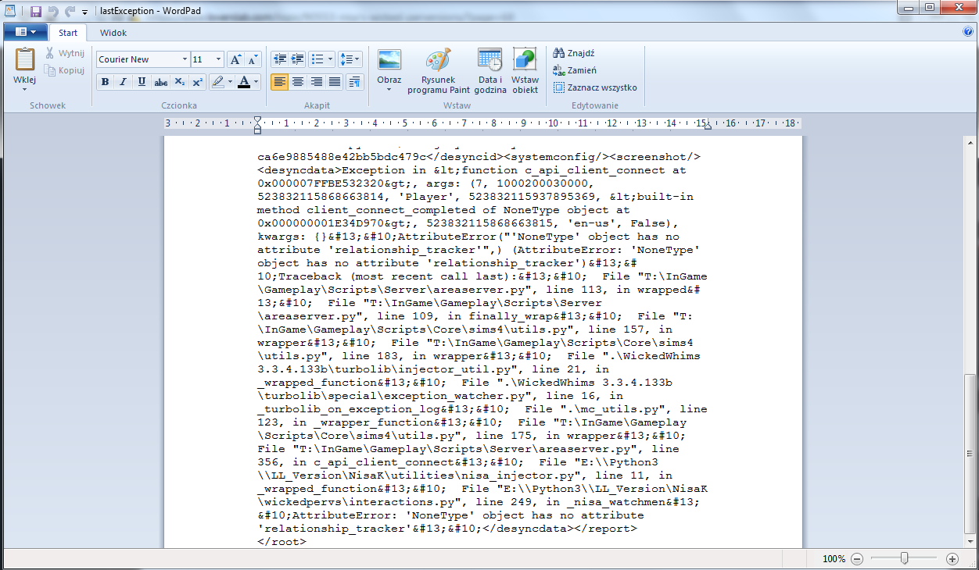Click the decrease indent icon
The height and width of the screenshot is (570, 979).
click(279, 59)
